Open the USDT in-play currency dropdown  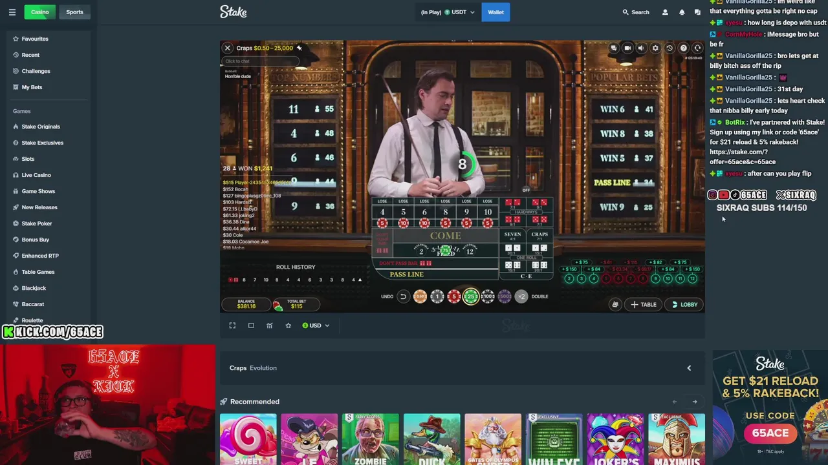point(448,12)
